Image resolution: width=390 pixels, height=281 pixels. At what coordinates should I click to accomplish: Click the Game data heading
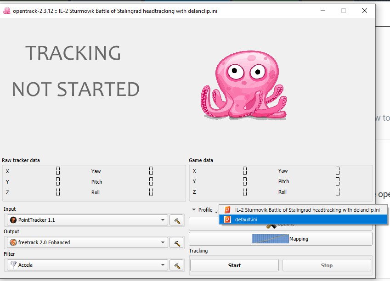click(x=201, y=160)
